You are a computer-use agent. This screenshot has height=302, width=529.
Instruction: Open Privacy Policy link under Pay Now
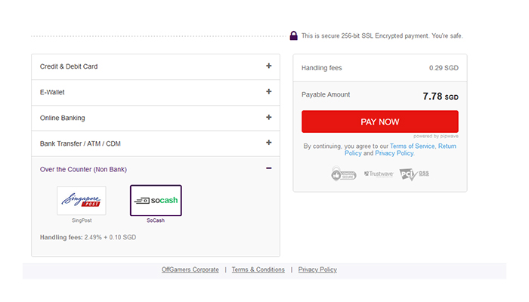394,153
